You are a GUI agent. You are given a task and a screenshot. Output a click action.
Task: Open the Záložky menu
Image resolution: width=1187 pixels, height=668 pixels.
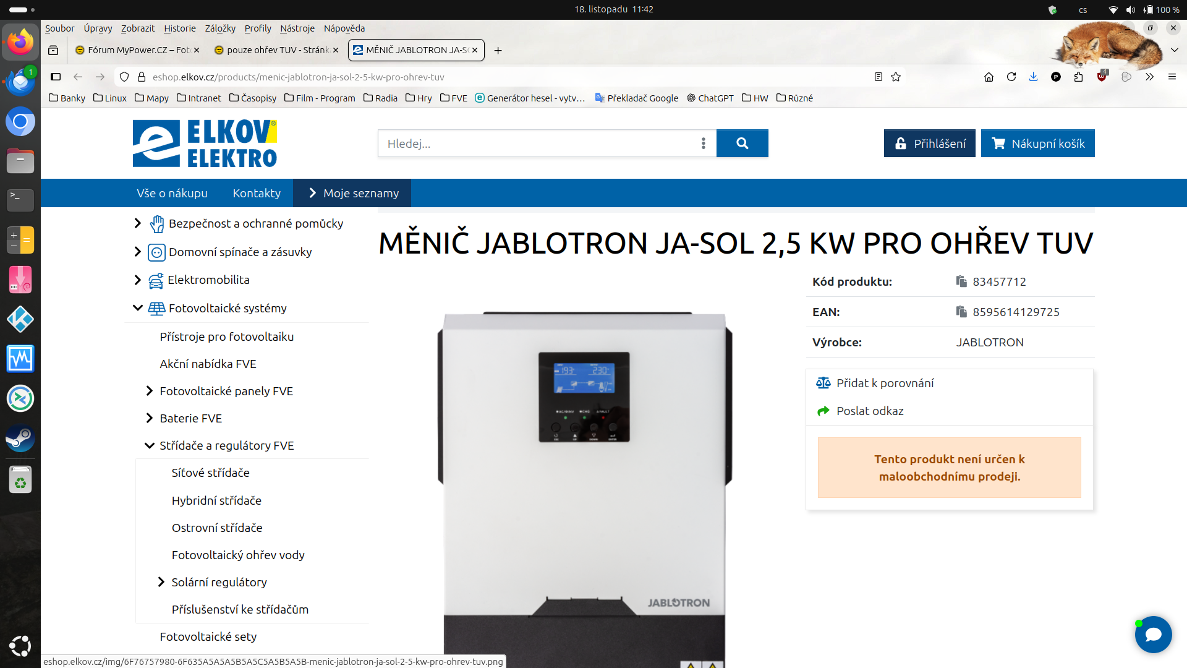[220, 28]
